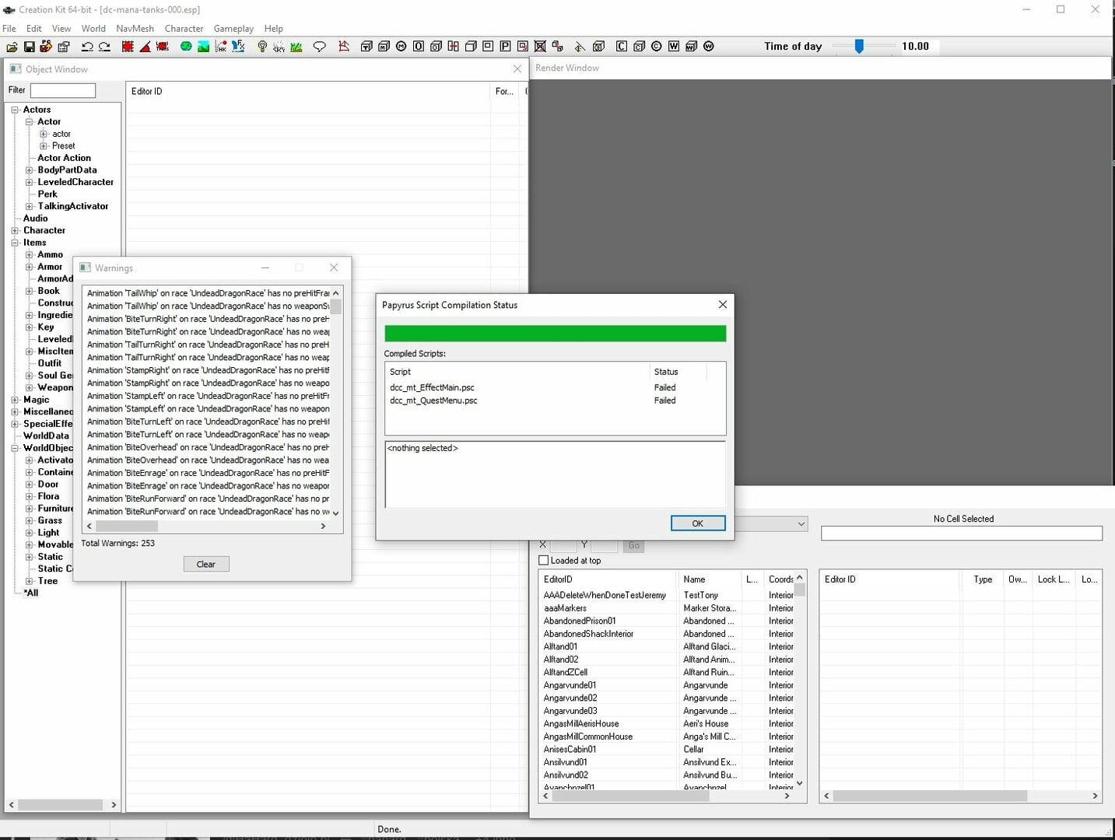Click the cube icon labeled M

point(384,47)
